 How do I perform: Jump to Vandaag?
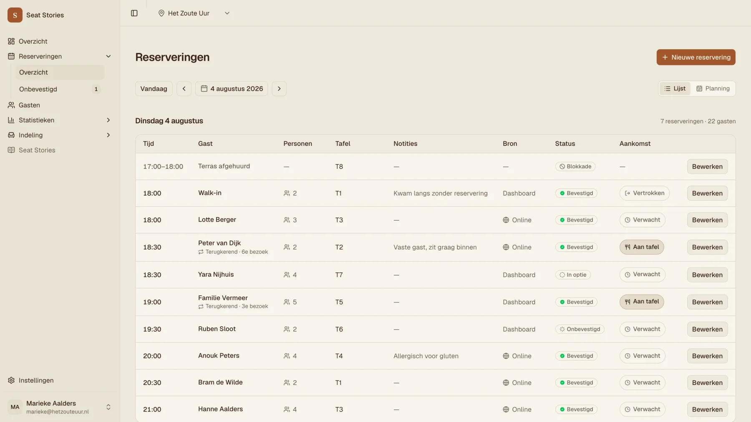tap(154, 89)
